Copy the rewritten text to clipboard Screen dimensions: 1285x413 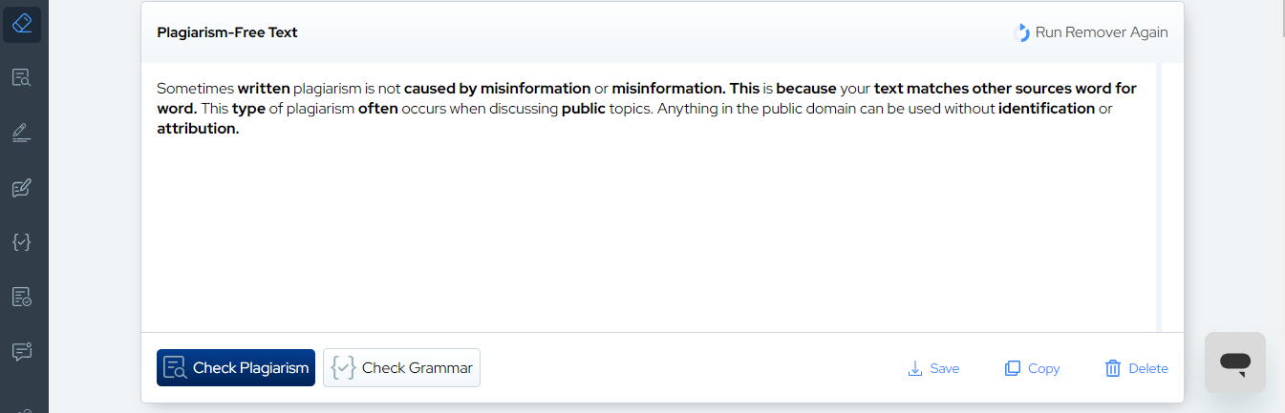pos(1032,368)
